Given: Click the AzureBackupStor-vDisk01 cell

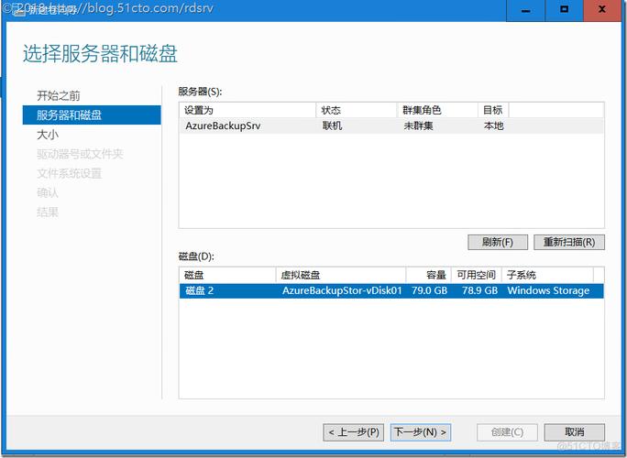Looking at the screenshot, I should coord(342,290).
